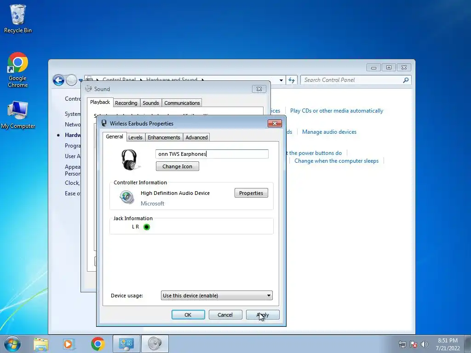471x353 pixels.
Task: Open the Device usage dropdown
Action: pyautogui.click(x=217, y=296)
